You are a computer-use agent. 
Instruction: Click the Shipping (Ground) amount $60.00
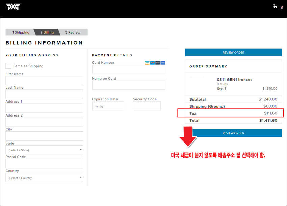click(270, 106)
